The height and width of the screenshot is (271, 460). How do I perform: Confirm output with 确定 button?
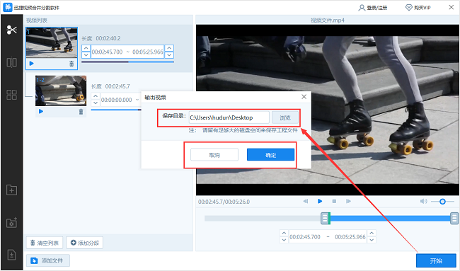270,155
